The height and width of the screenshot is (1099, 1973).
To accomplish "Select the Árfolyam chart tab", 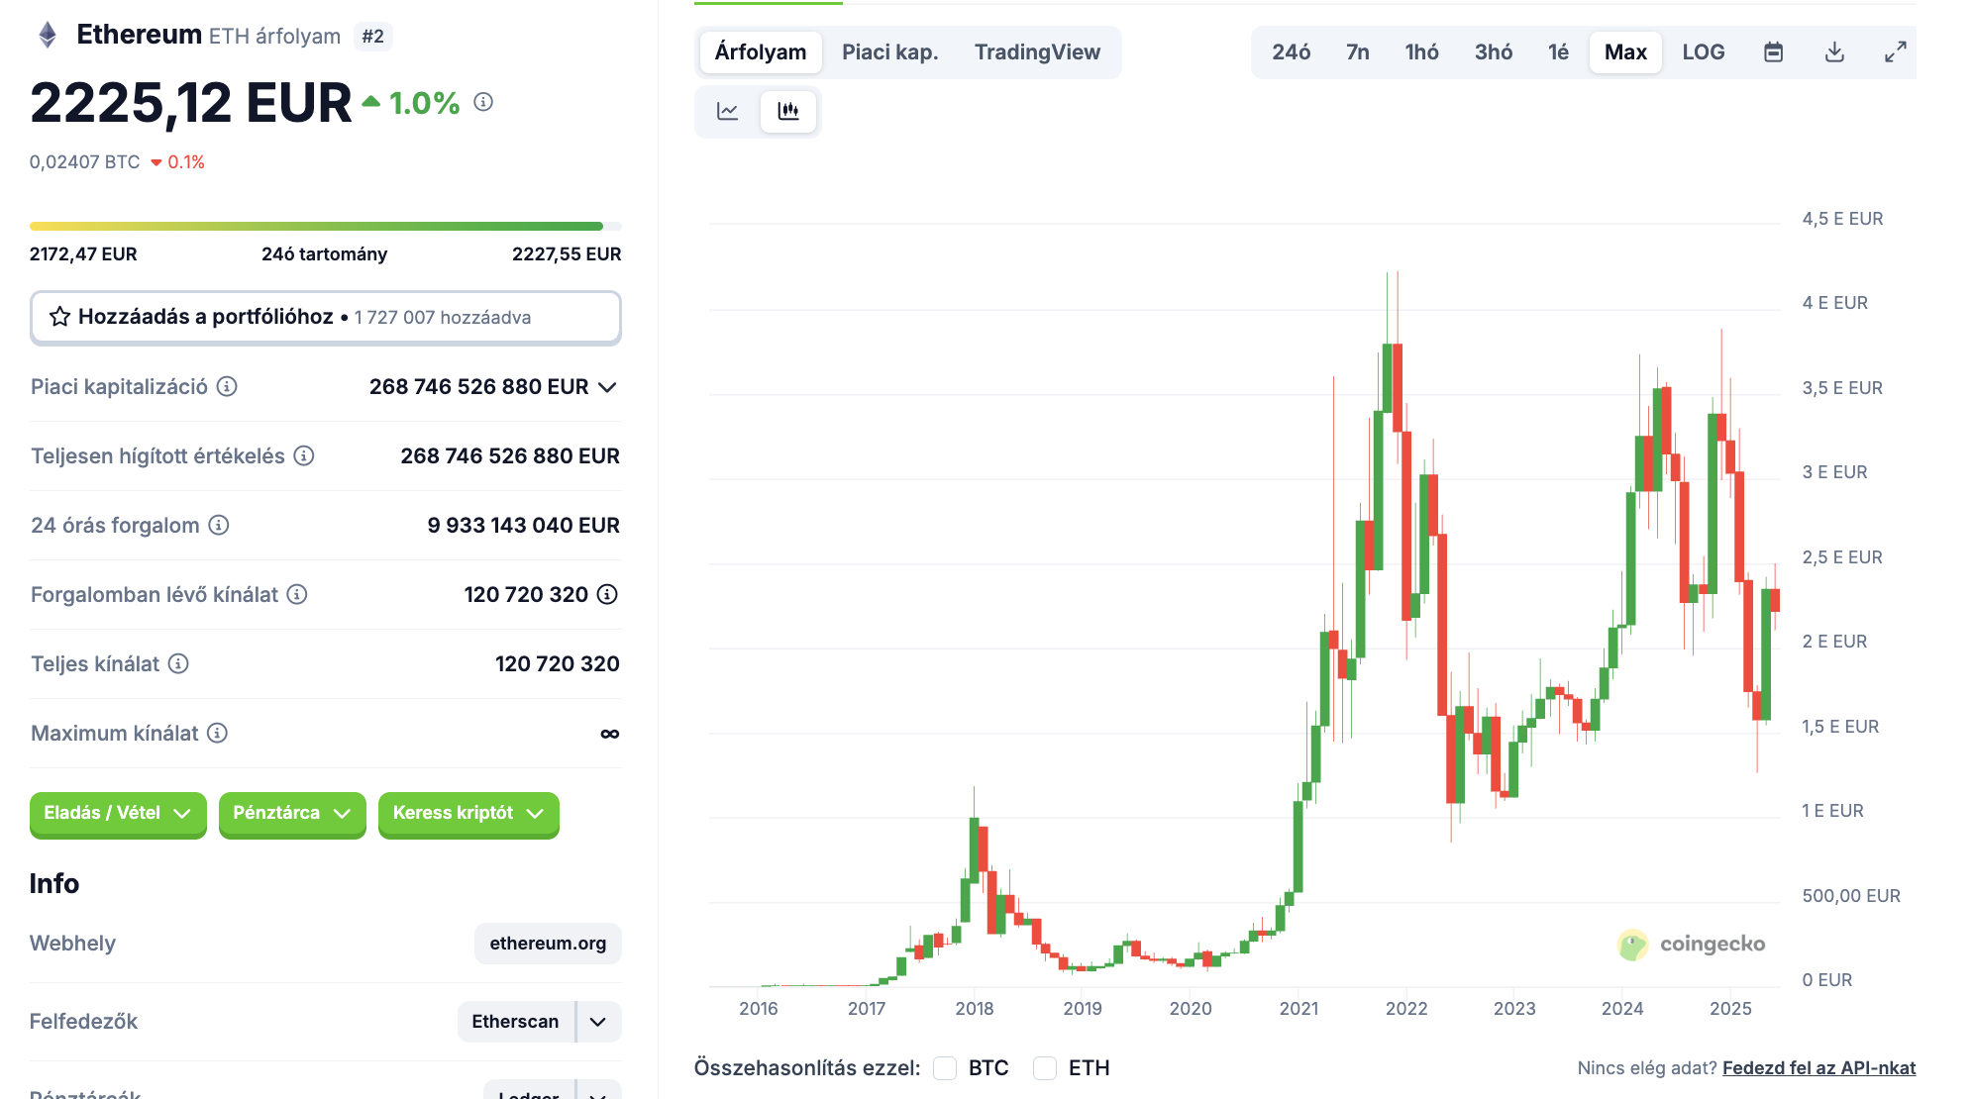I will pyautogui.click(x=761, y=52).
